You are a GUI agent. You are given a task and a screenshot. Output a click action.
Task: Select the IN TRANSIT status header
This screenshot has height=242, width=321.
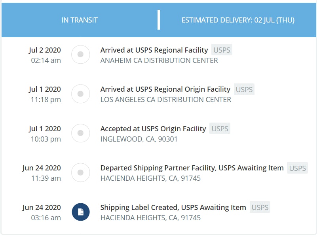coord(80,20)
